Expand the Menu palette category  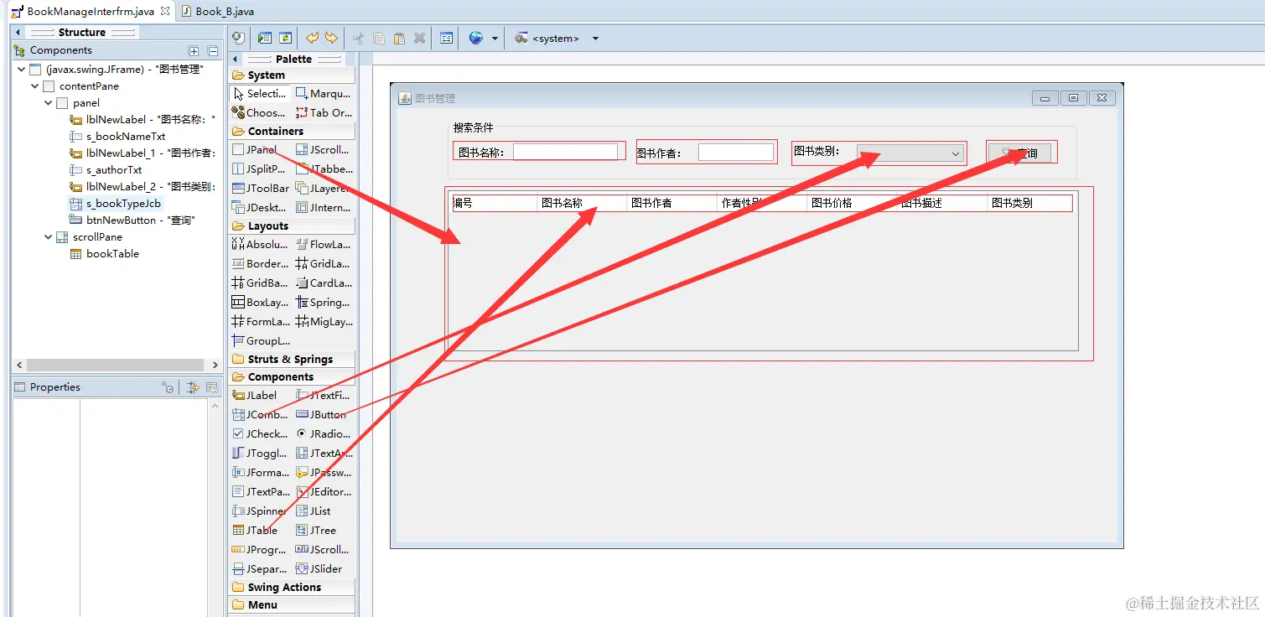pos(292,605)
